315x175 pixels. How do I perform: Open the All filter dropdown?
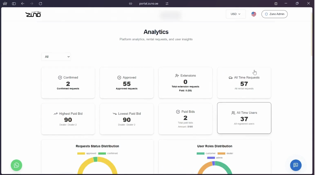tap(56, 57)
